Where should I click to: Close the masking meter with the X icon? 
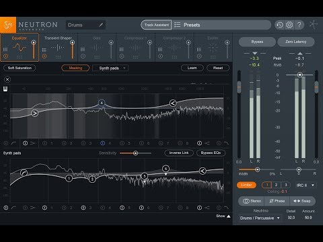click(7, 79)
